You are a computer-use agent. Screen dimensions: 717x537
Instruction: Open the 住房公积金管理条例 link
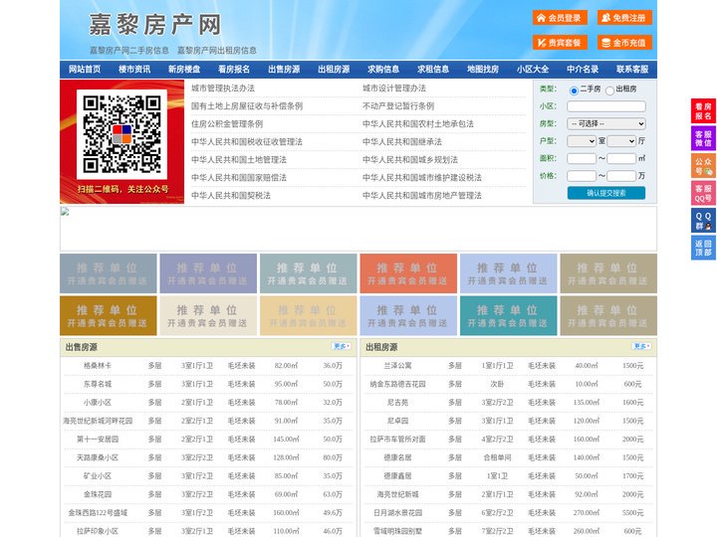coord(227,123)
